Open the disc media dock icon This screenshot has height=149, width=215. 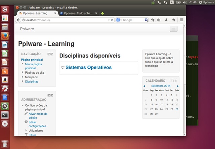[5, 124]
